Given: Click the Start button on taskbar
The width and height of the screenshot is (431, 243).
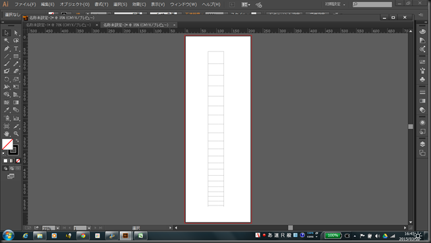Looking at the screenshot, I should [x=9, y=236].
